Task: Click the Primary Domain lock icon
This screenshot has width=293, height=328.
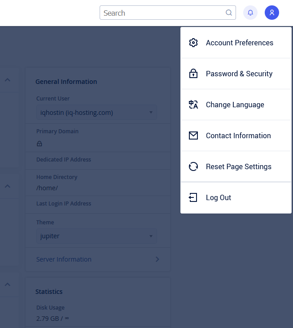Action: 39,144
